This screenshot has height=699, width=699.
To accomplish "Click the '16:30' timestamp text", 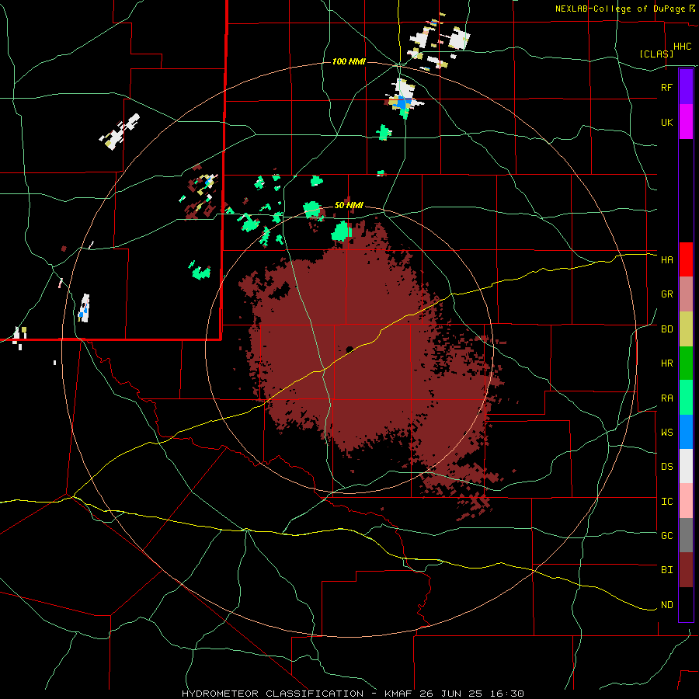I will click(508, 694).
